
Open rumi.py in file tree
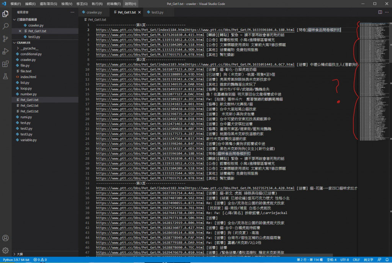point(26,117)
